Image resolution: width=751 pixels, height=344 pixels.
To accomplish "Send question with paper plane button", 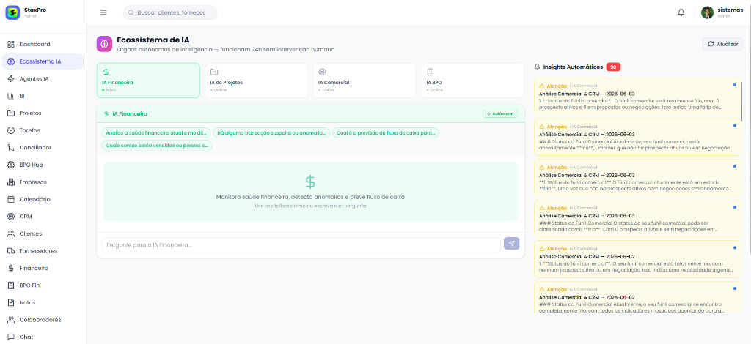I will (511, 244).
